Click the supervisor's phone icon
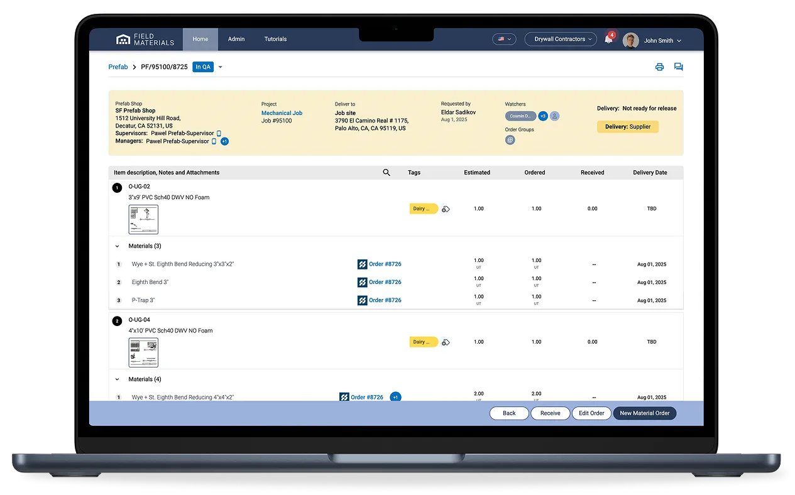795x495 pixels. (x=219, y=133)
